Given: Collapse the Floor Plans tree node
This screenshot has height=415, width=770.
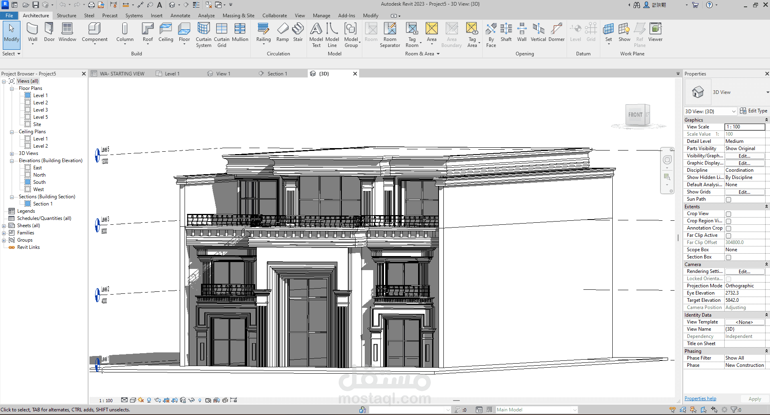Looking at the screenshot, I should [x=12, y=88].
